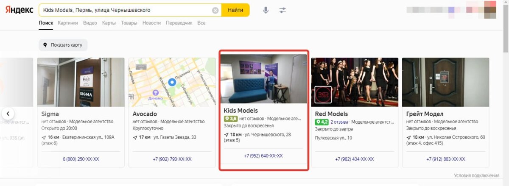Clear the search query with the X icon
The image size is (509, 186).
tap(215, 10)
